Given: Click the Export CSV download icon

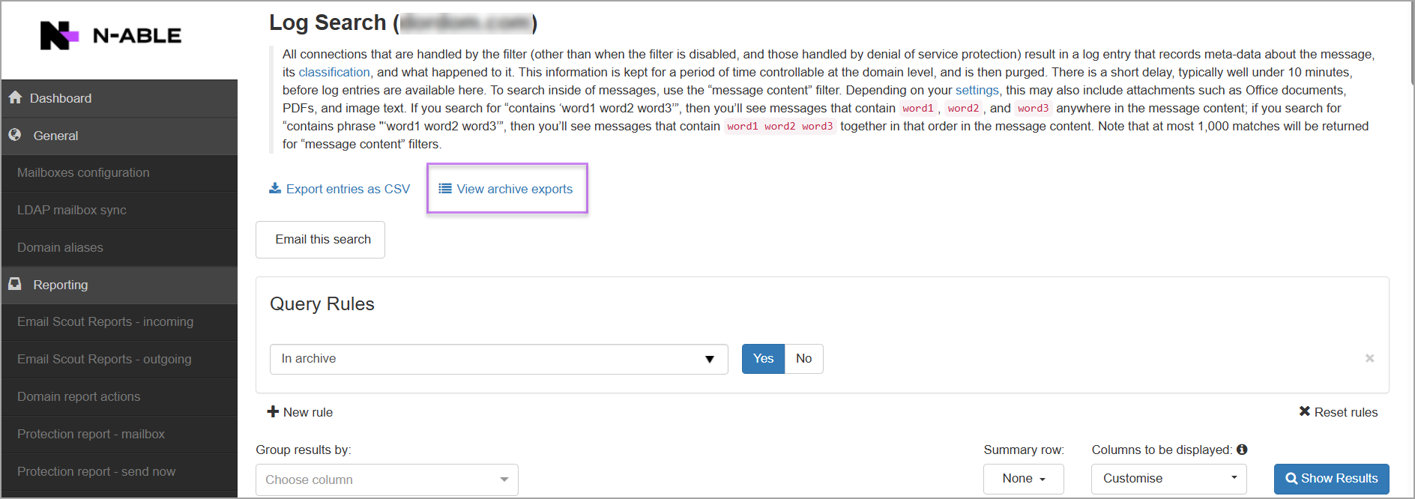Looking at the screenshot, I should coord(275,189).
